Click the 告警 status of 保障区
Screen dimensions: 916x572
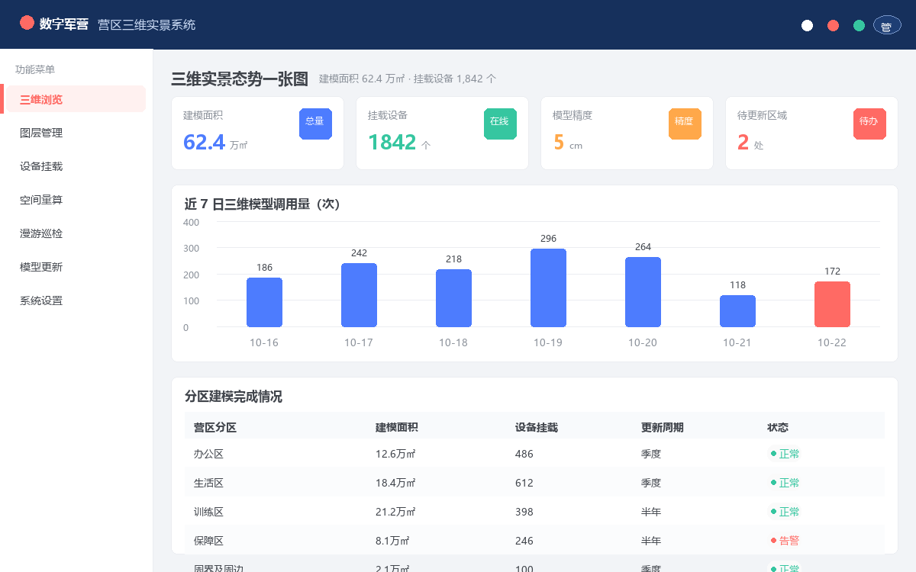785,541
